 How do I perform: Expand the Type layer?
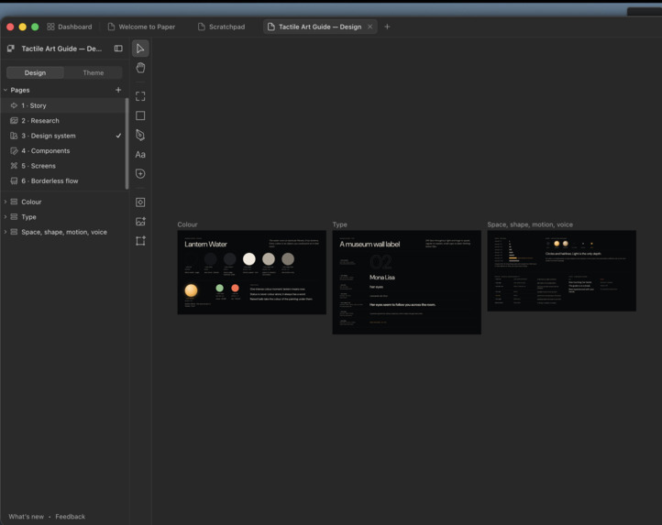click(6, 217)
